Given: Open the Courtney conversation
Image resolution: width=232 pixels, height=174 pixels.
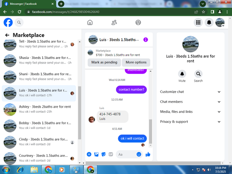Looking at the screenshot, I should [x=39, y=158].
